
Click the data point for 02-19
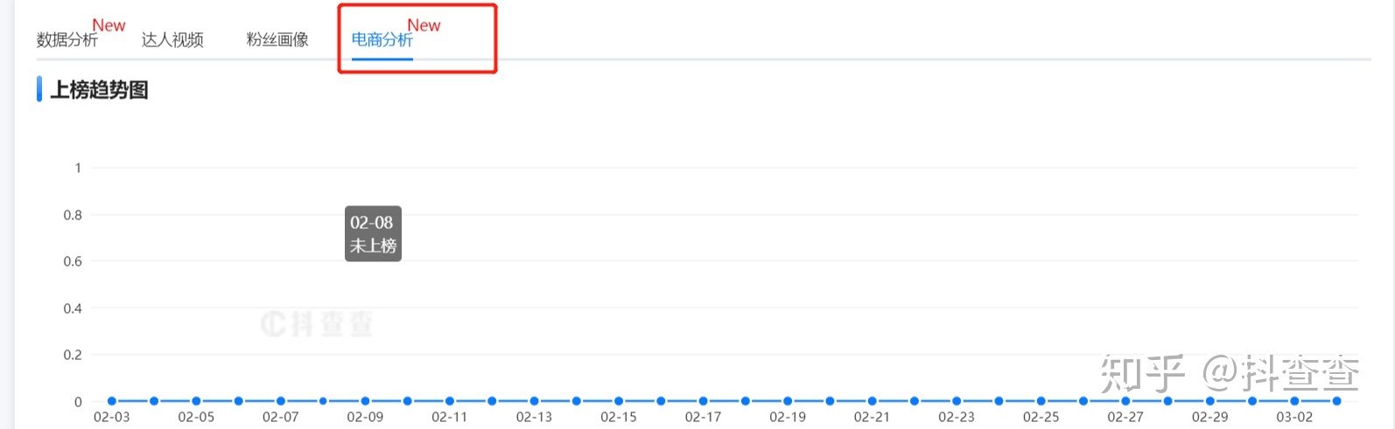coord(788,401)
